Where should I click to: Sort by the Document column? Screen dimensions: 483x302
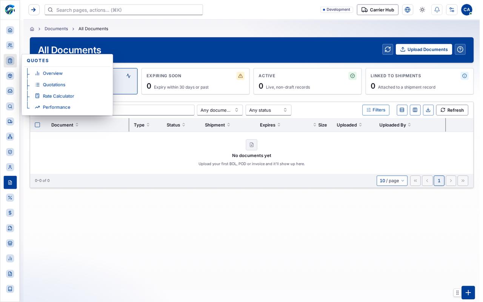pos(65,125)
